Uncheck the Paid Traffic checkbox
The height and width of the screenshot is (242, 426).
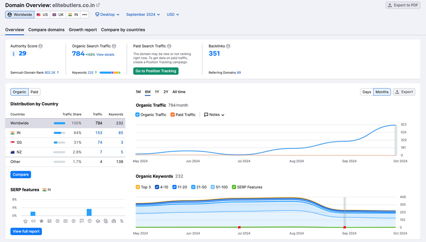[x=173, y=115]
